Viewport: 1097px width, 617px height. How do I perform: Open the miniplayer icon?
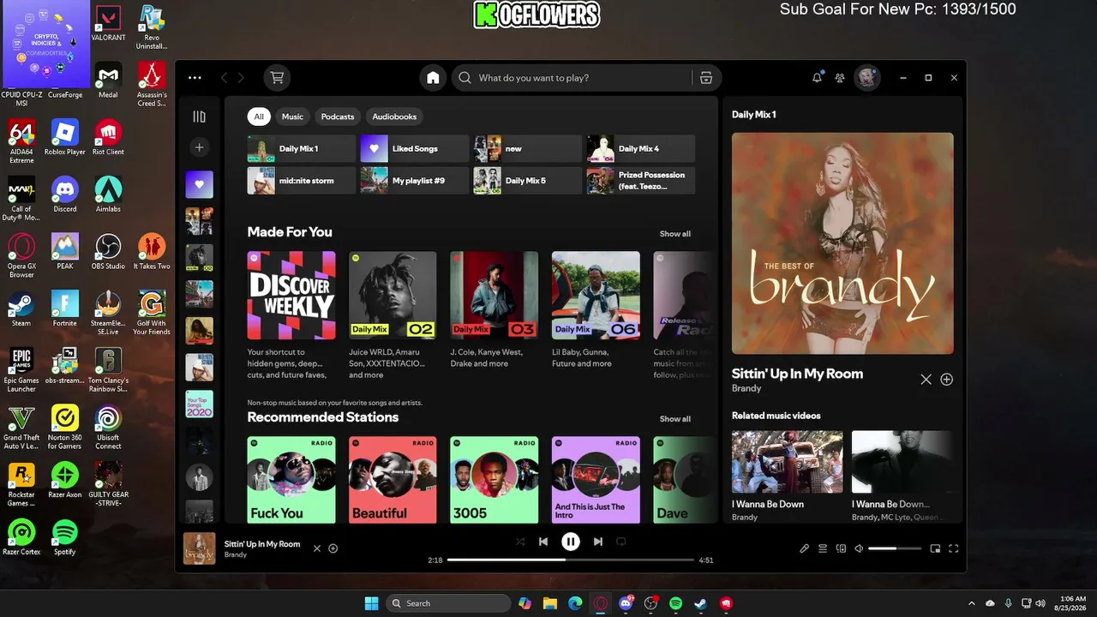(x=935, y=548)
